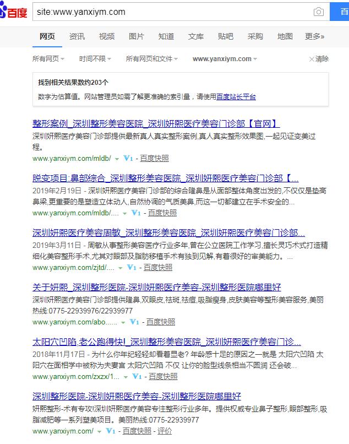Screen dimensions: 349x444
Task: Open the 更多» menu
Action: pos(314,36)
